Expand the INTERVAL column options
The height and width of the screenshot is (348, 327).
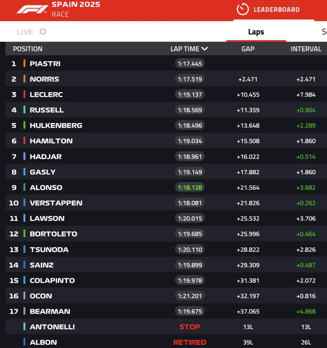[306, 49]
